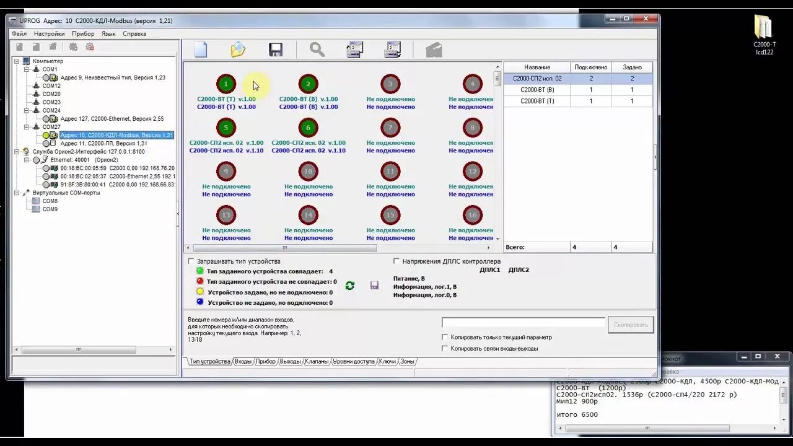
Task: Click the new blank configuration page icon
Action: (200, 50)
